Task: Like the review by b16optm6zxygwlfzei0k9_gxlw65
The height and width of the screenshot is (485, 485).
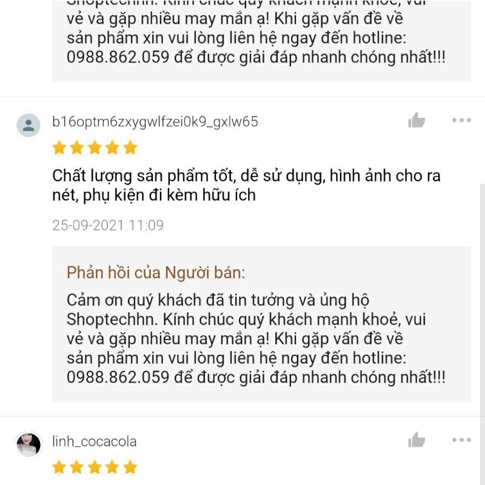Action: [x=416, y=120]
